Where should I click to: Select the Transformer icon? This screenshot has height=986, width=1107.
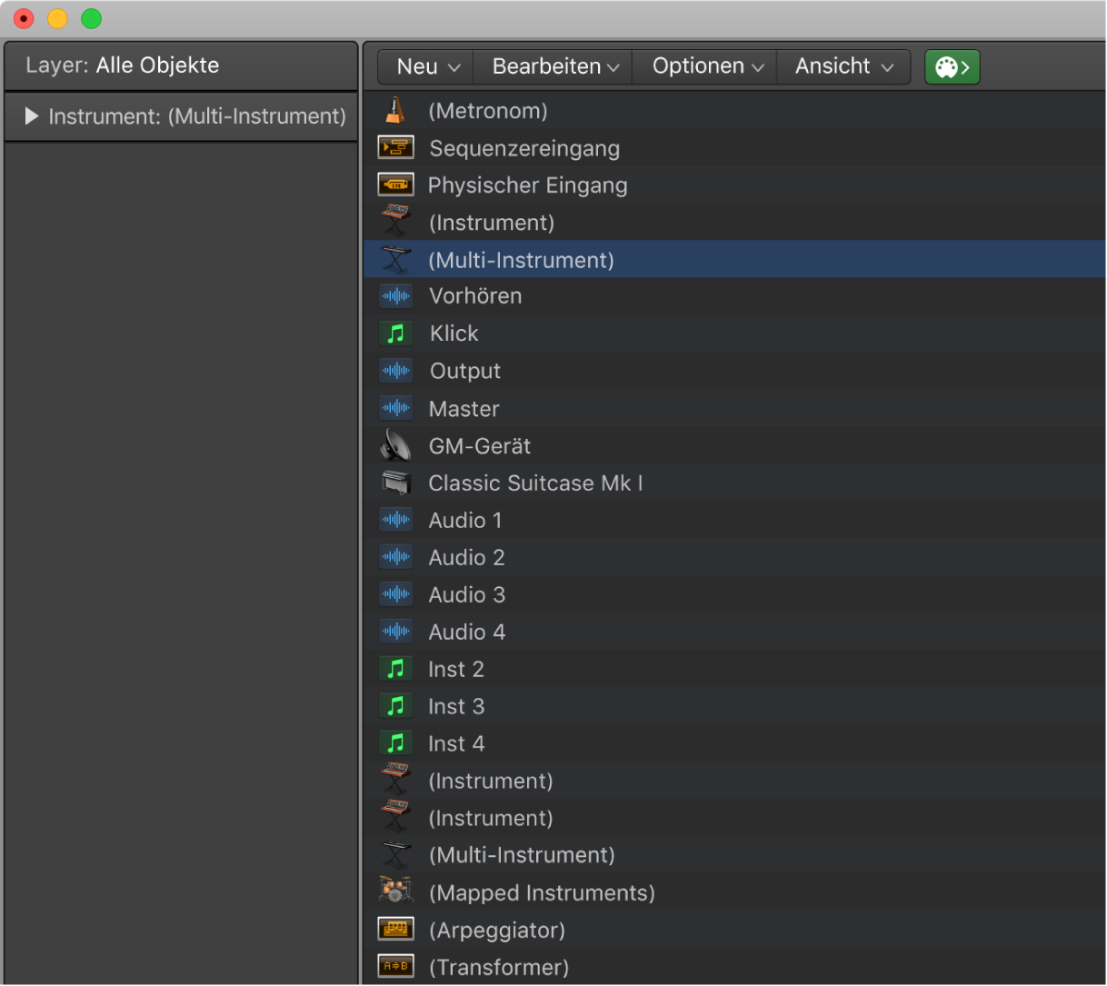(x=395, y=967)
